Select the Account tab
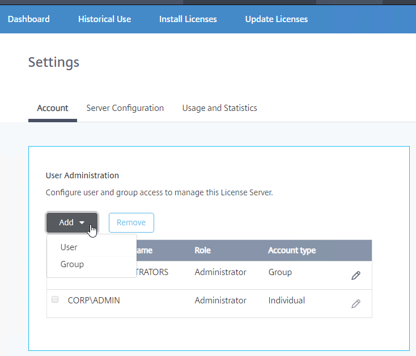 coord(53,108)
